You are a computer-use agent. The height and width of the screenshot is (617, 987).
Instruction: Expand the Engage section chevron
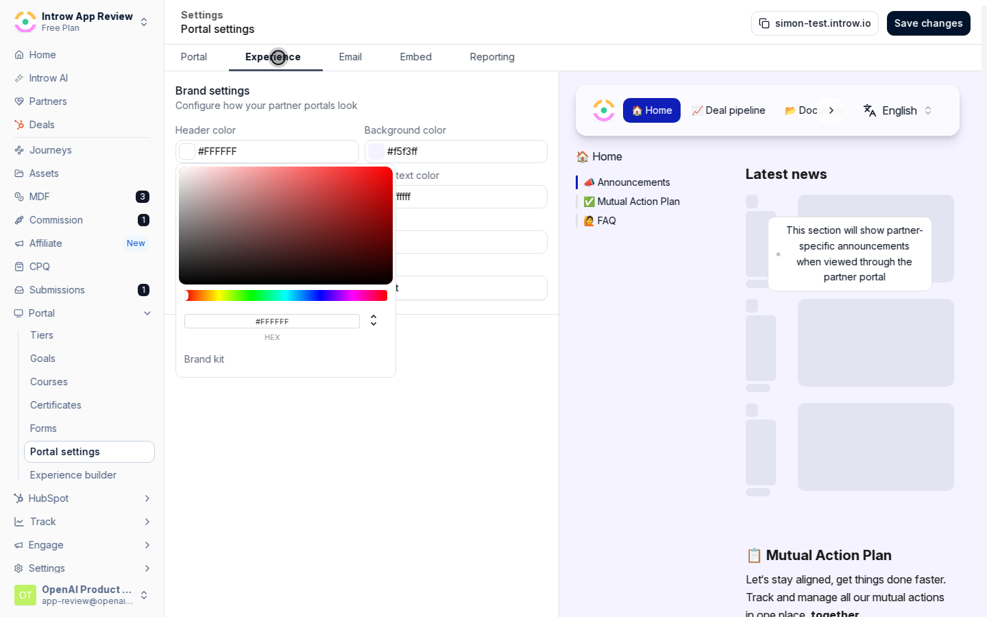click(x=147, y=545)
